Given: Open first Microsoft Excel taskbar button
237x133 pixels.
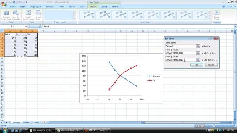Looking at the screenshot, I should pos(41,130).
